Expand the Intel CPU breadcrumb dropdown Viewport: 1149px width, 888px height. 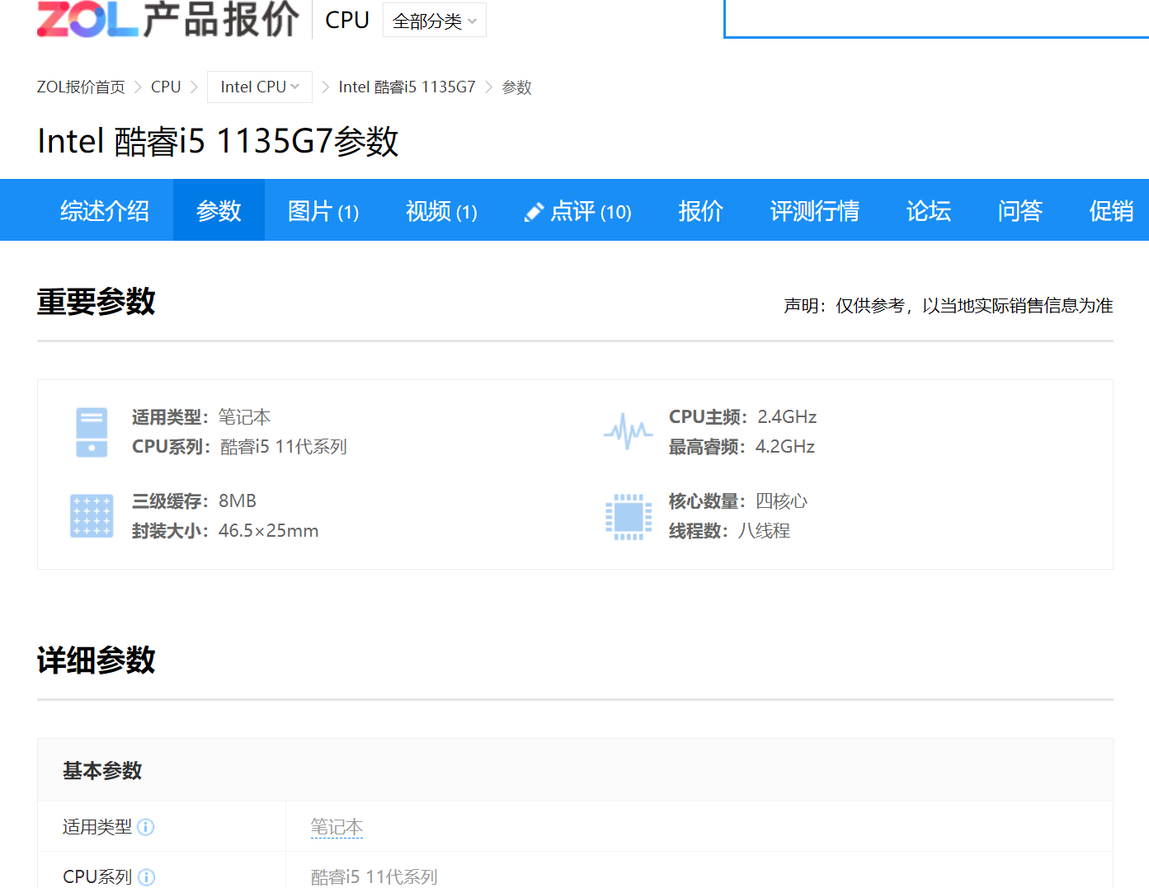point(260,87)
